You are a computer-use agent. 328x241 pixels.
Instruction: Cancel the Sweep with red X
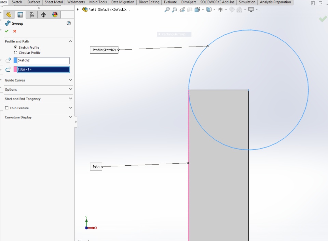15,31
